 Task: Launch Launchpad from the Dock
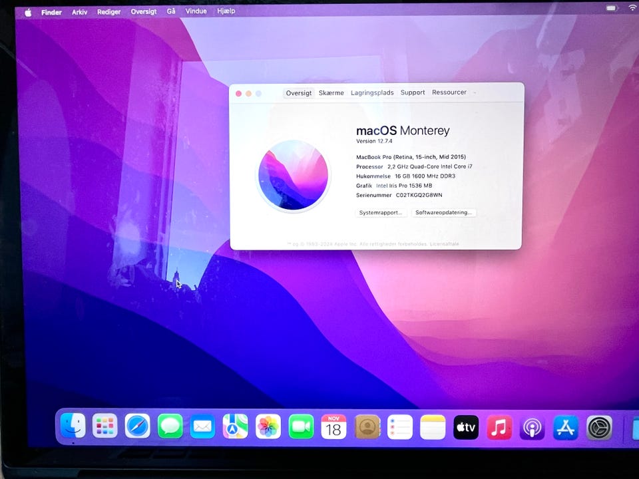[x=105, y=426]
